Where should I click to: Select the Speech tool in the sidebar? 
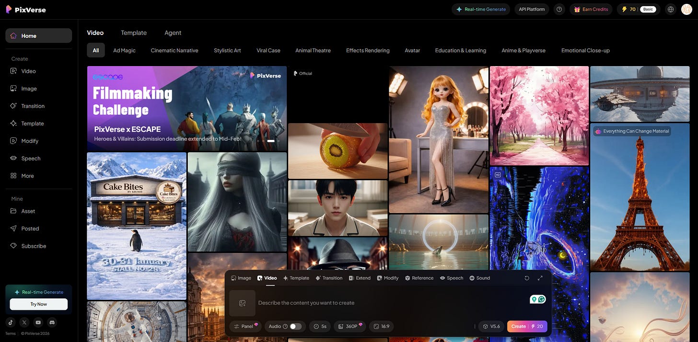tap(14, 158)
